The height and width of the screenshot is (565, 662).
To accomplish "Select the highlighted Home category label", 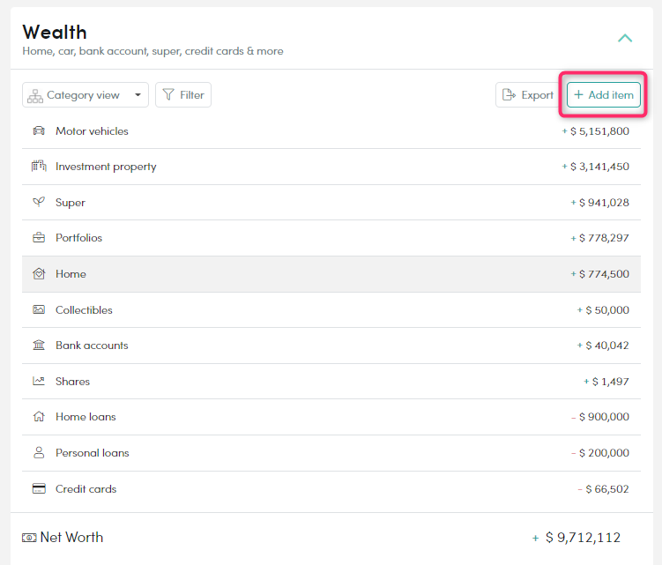I will [x=71, y=274].
